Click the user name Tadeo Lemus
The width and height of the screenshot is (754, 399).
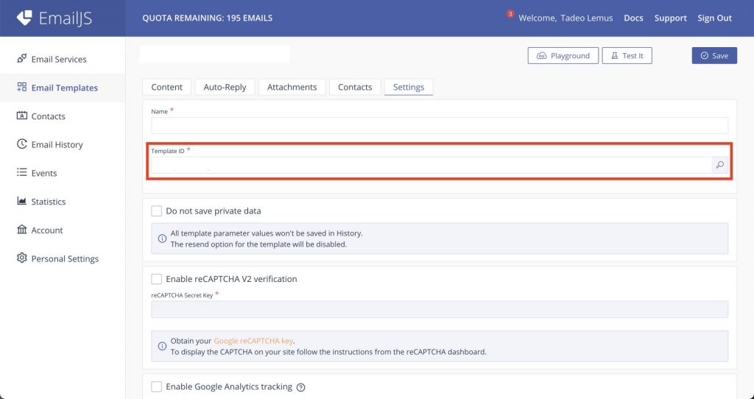pyautogui.click(x=587, y=18)
